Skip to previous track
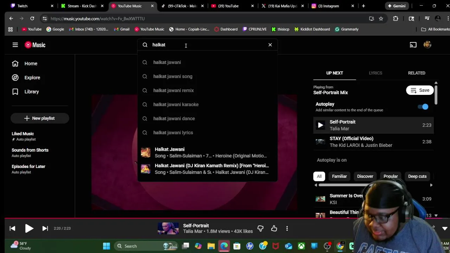Image resolution: width=450 pixels, height=253 pixels. coord(12,228)
